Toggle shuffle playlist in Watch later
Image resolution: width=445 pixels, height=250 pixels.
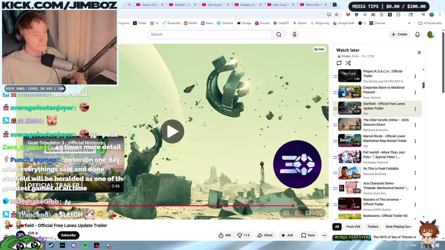pyautogui.click(x=348, y=63)
